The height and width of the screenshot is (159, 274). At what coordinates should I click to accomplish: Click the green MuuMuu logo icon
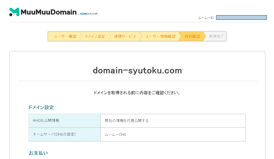point(14,12)
